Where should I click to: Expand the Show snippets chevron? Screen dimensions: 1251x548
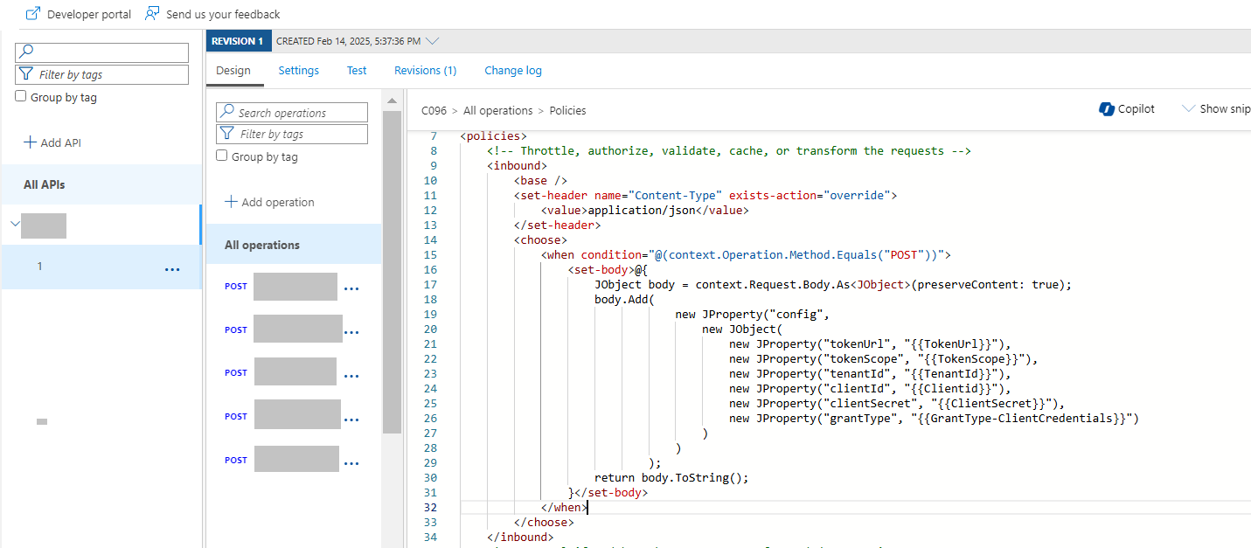pos(1188,109)
